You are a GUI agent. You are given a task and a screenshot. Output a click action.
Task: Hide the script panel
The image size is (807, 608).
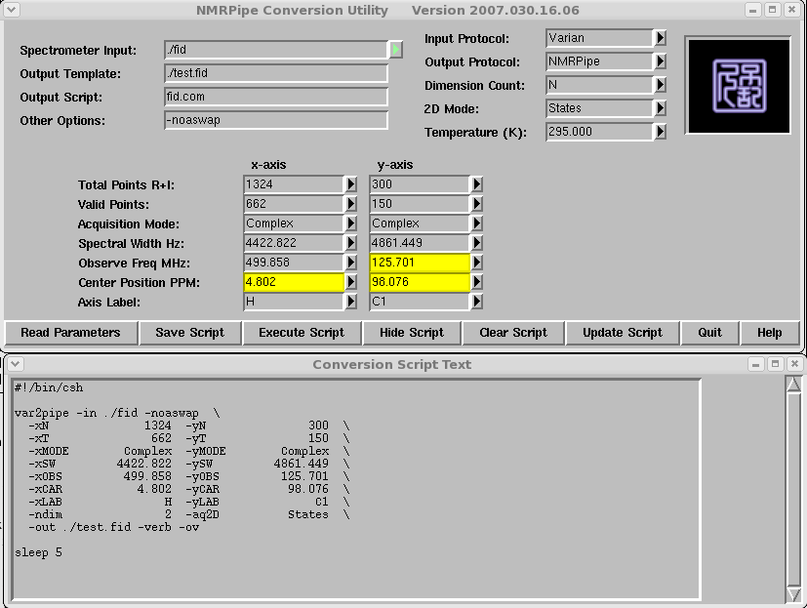point(412,333)
